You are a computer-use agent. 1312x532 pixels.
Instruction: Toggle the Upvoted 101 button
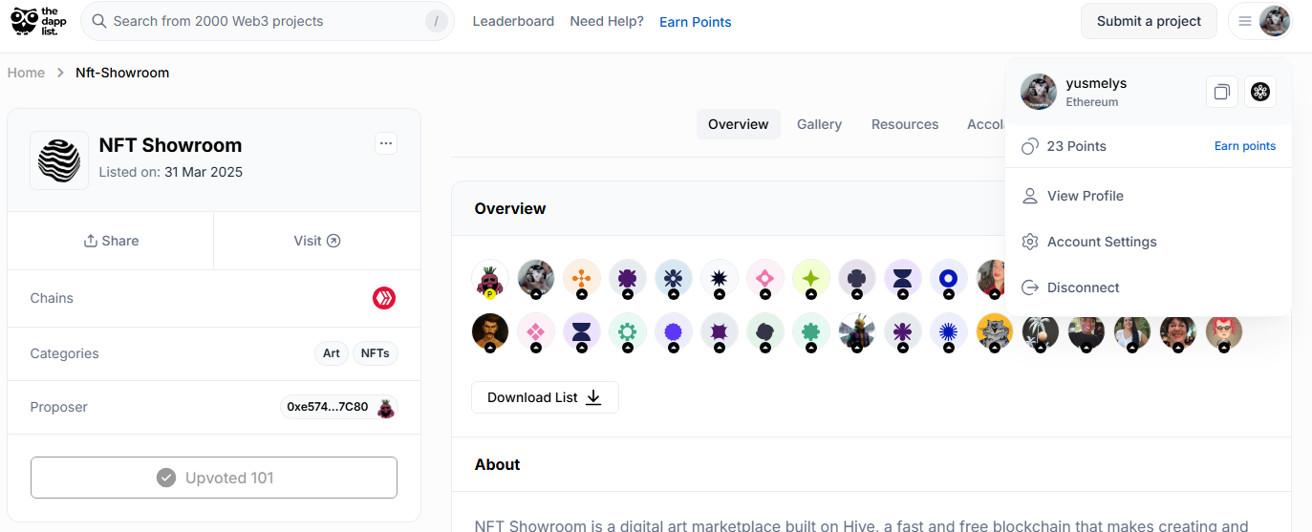[214, 478]
